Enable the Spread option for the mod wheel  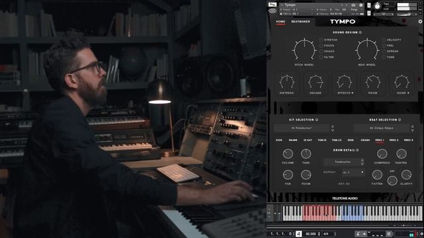point(384,52)
